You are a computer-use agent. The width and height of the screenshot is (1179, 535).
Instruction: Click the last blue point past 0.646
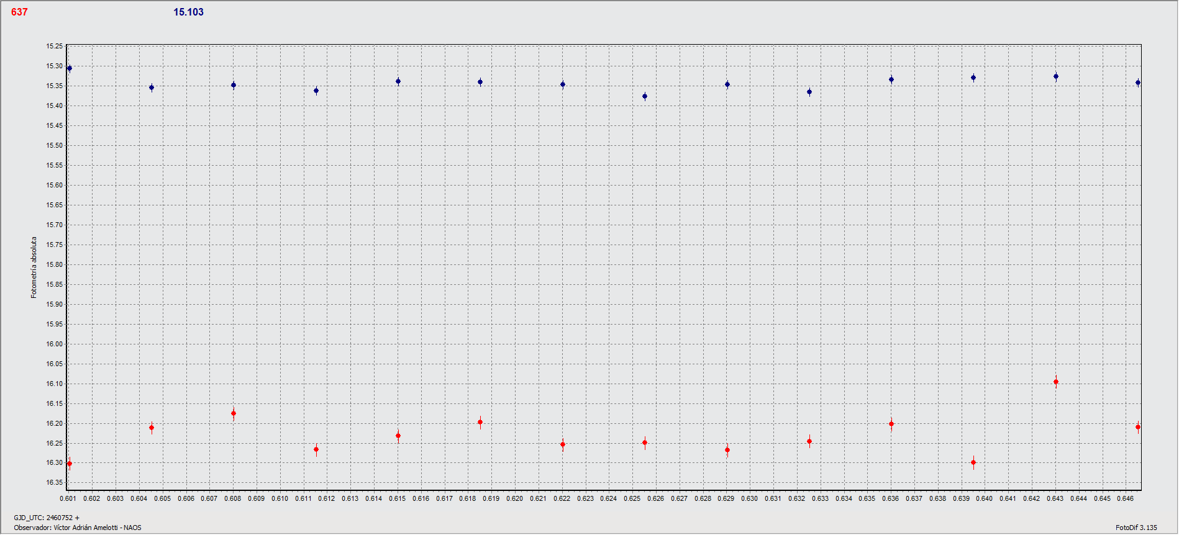coord(1138,83)
